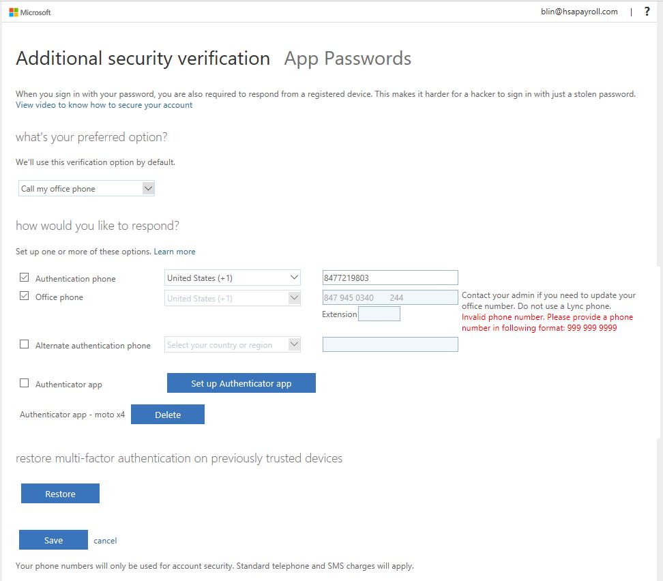Image resolution: width=663 pixels, height=581 pixels.
Task: Open the Alternate phone country or region dropdown
Action: [232, 344]
